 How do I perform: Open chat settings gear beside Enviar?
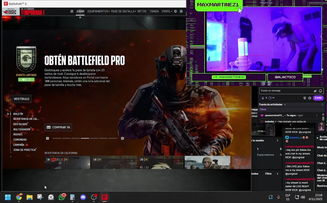coord(310,98)
